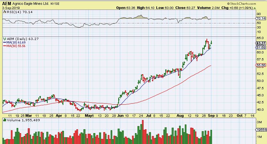Click the Open 63.36 value

(x=126, y=8)
